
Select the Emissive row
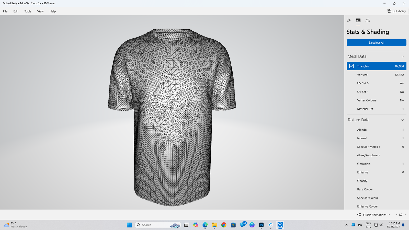click(x=377, y=172)
